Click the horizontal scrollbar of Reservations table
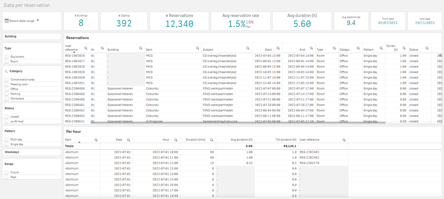The image size is (444, 199). (238, 123)
